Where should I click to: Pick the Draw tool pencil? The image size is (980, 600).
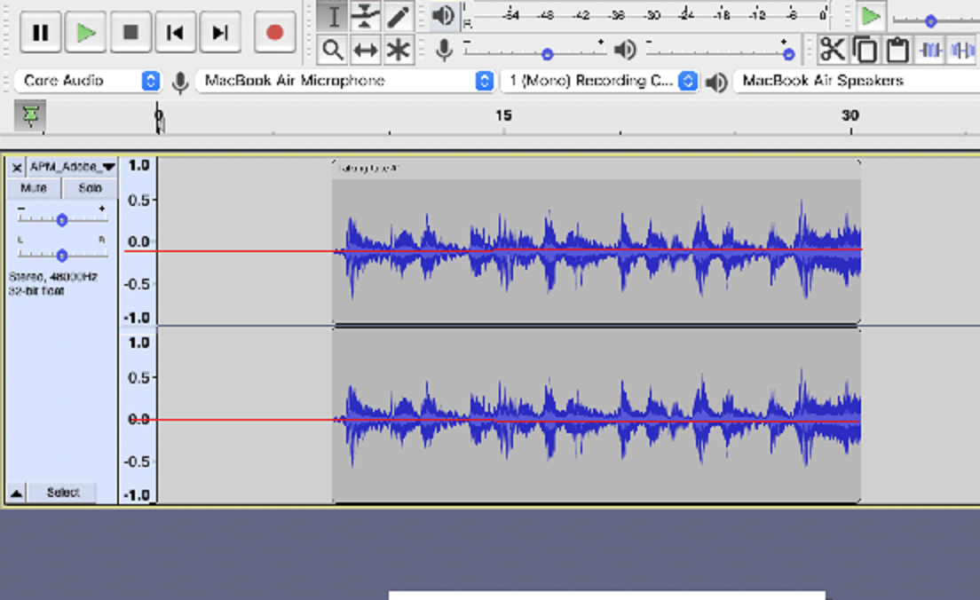pos(397,16)
